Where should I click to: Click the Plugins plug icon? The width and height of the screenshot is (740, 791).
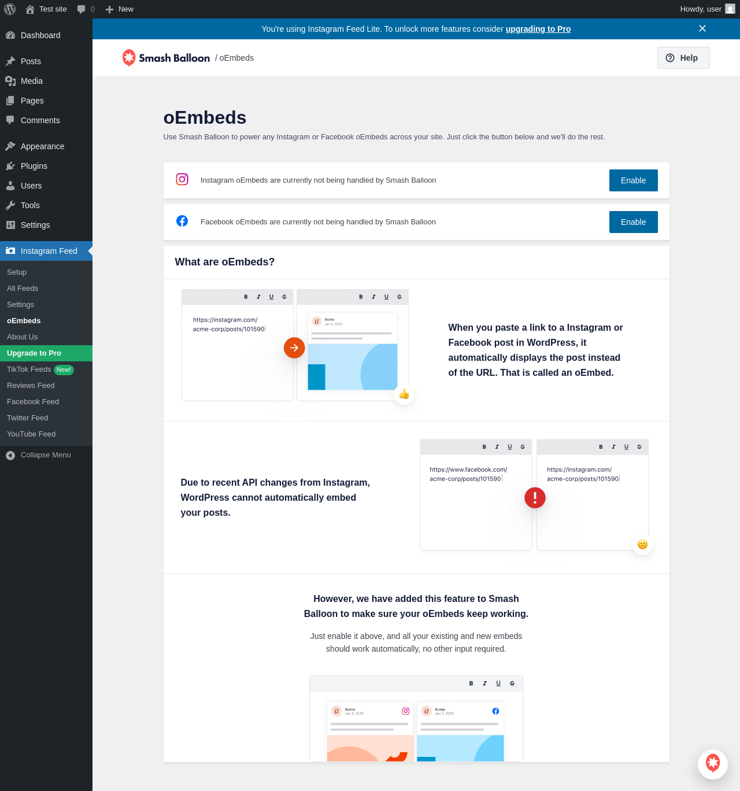click(10, 166)
